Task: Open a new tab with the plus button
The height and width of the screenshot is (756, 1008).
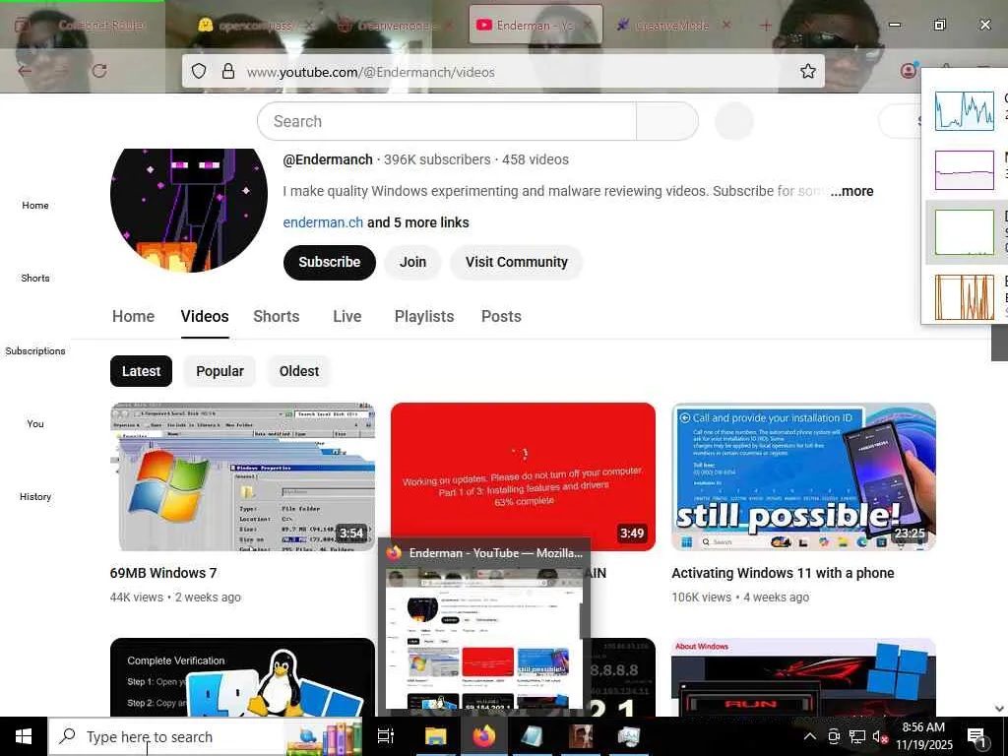Action: tap(766, 25)
